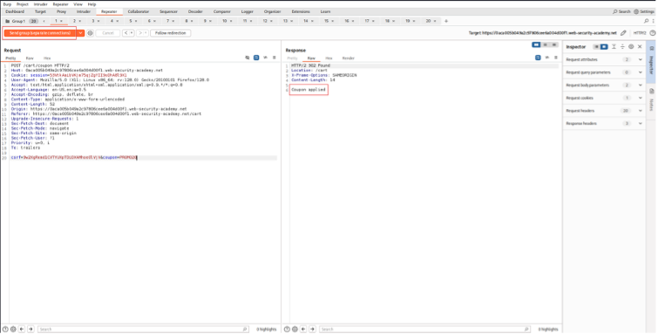658x334 pixels.
Task: Toggle response non-printable characters \n button
Action: point(547,58)
